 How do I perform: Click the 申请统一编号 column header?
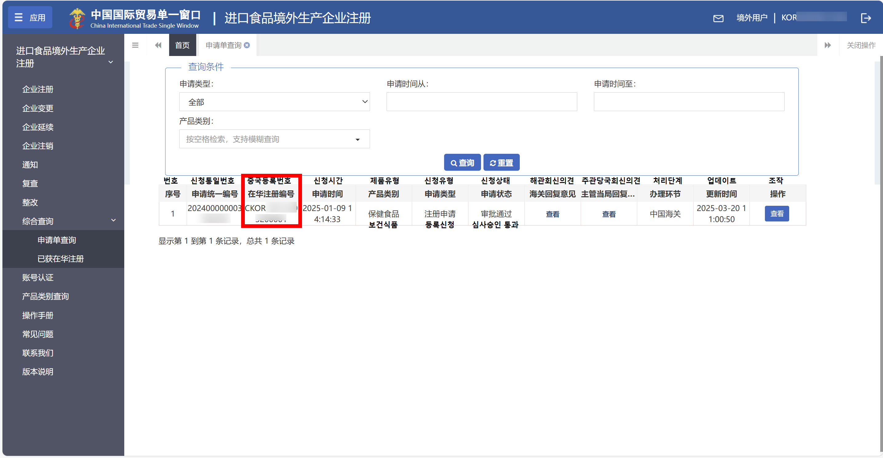pos(215,194)
